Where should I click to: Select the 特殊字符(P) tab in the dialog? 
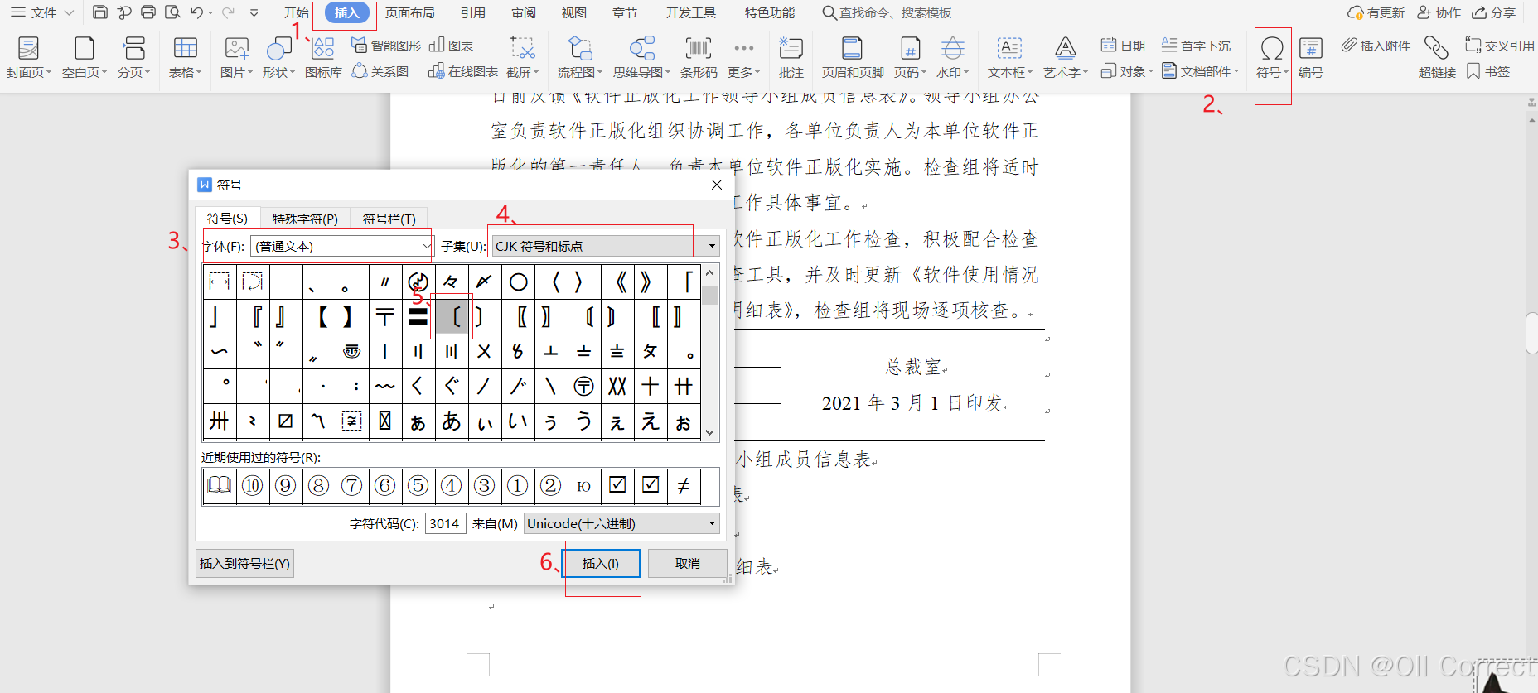point(305,219)
